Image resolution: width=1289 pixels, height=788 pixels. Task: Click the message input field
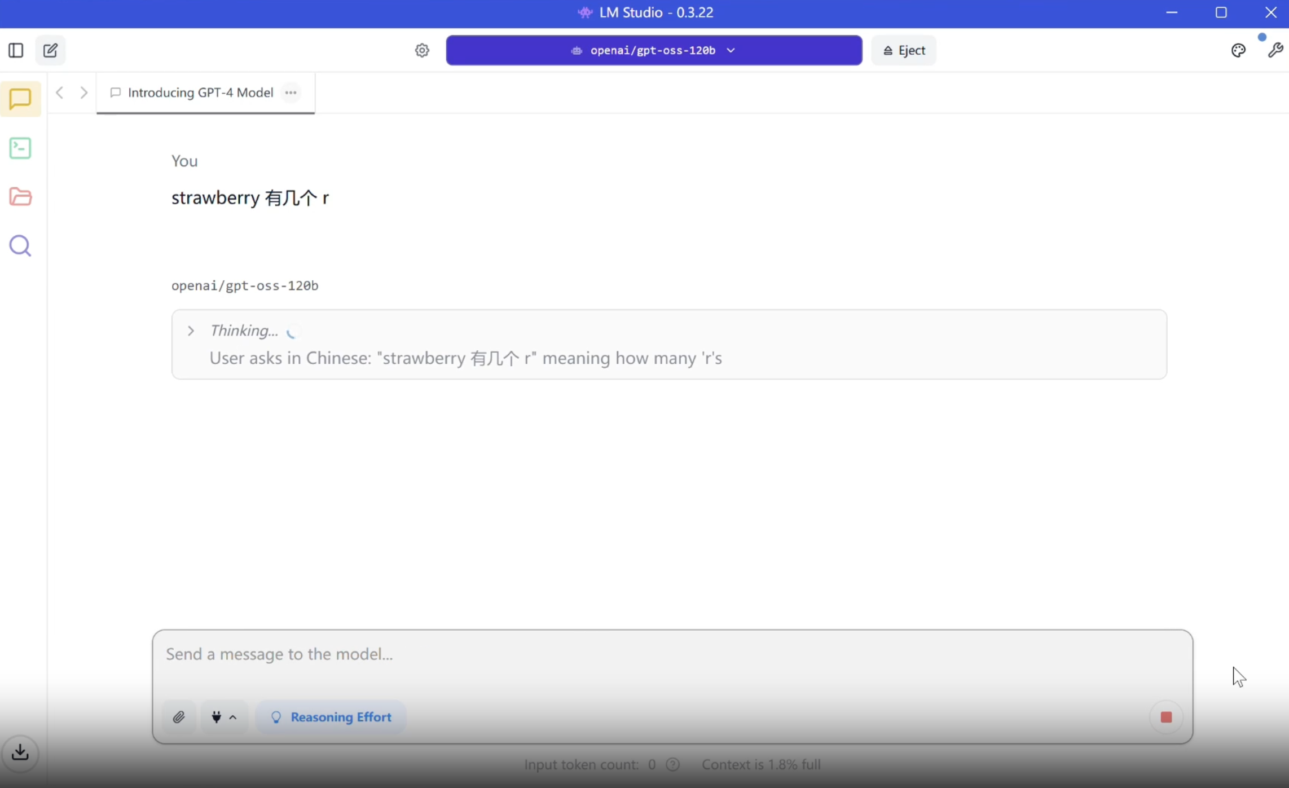click(x=672, y=654)
